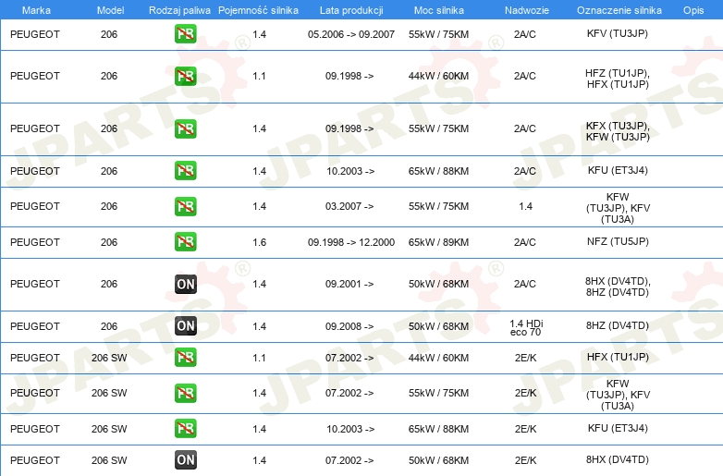Click the petrol fuel icon for the 1.6 NFZ engine
Image resolution: width=723 pixels, height=476 pixels.
[x=185, y=242]
